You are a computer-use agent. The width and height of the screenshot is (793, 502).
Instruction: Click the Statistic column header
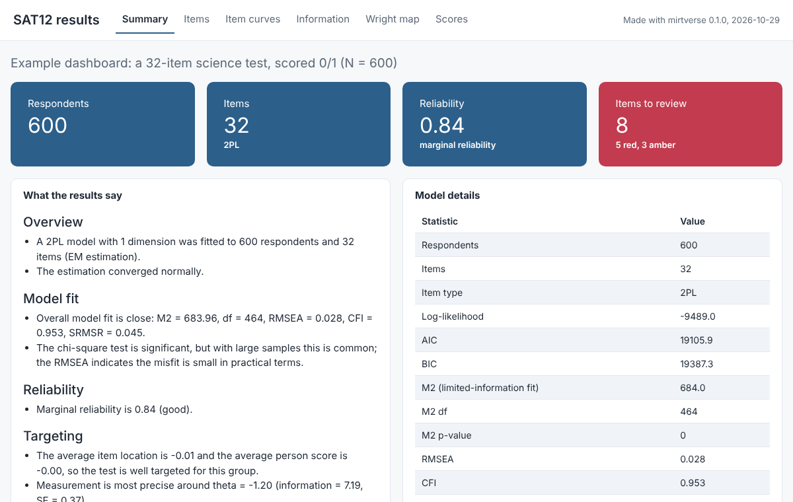coord(439,221)
